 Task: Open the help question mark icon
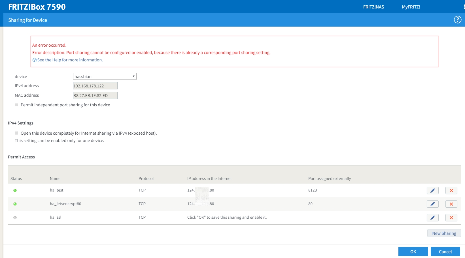[457, 20]
